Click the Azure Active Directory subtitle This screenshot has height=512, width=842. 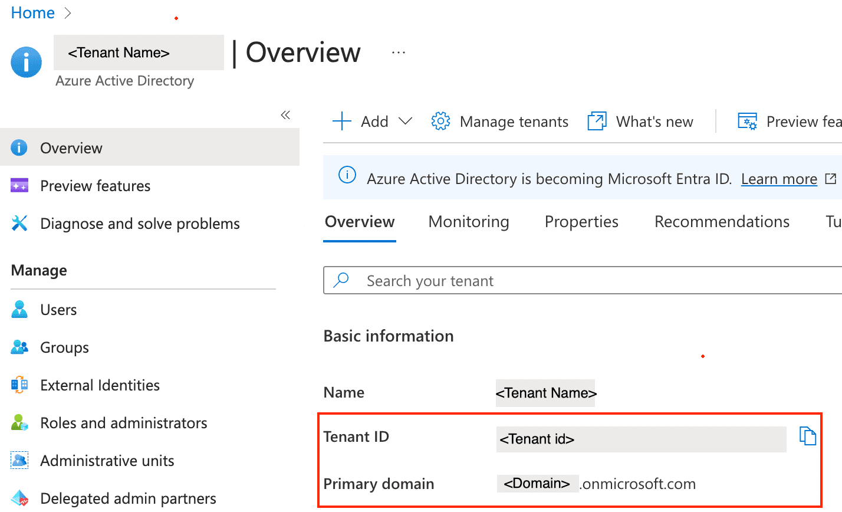[x=124, y=81]
